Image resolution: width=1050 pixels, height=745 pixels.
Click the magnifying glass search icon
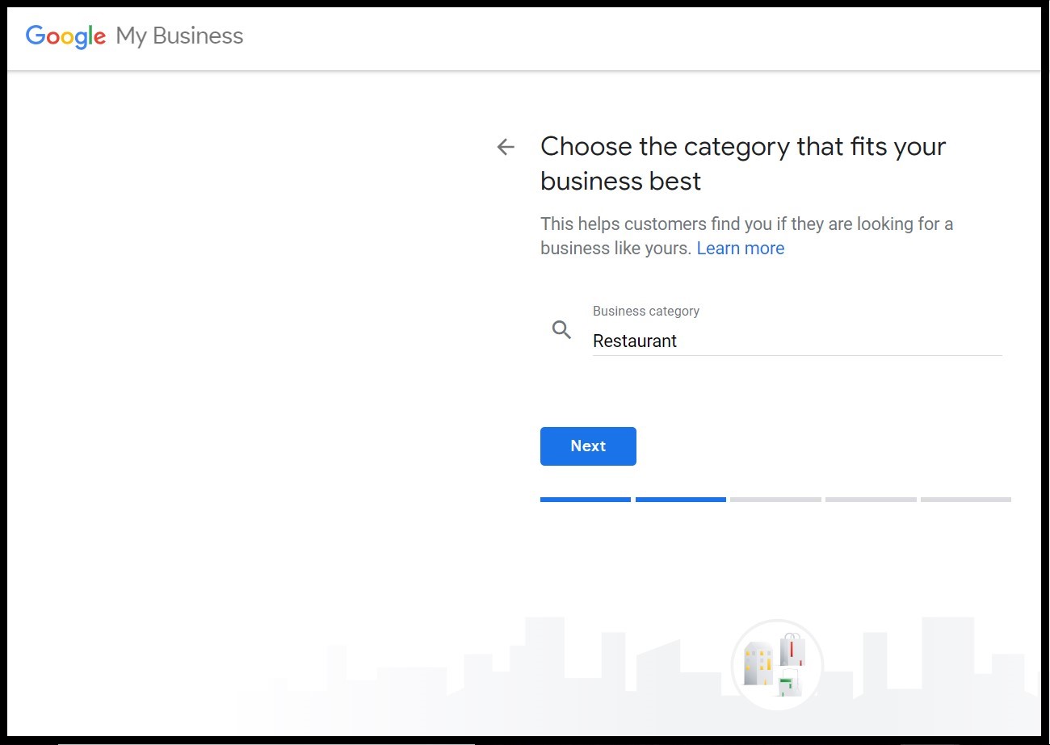[x=561, y=329]
